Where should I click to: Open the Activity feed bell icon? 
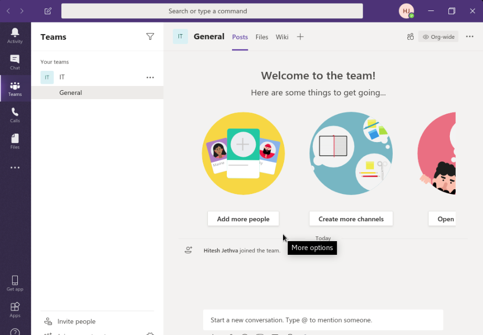[15, 35]
